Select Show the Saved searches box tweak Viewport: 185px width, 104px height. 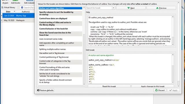(x=60, y=34)
